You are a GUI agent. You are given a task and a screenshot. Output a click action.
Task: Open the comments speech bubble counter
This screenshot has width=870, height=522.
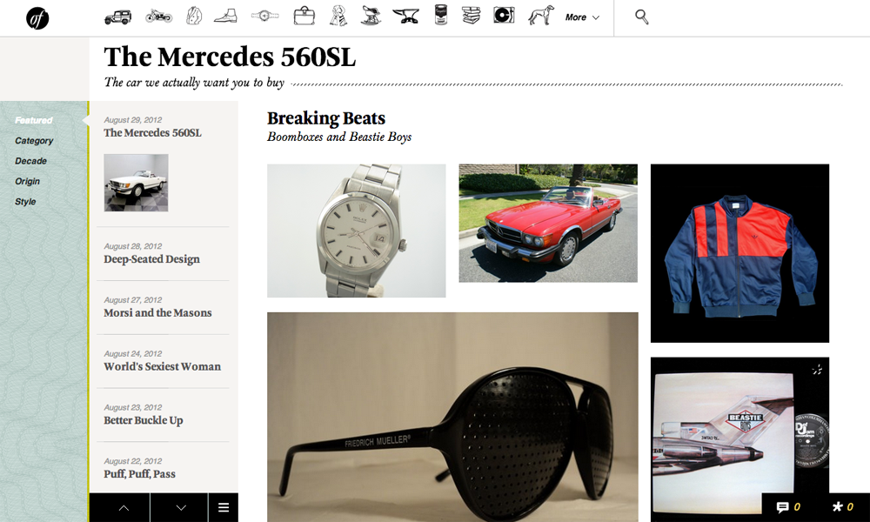coord(788,507)
